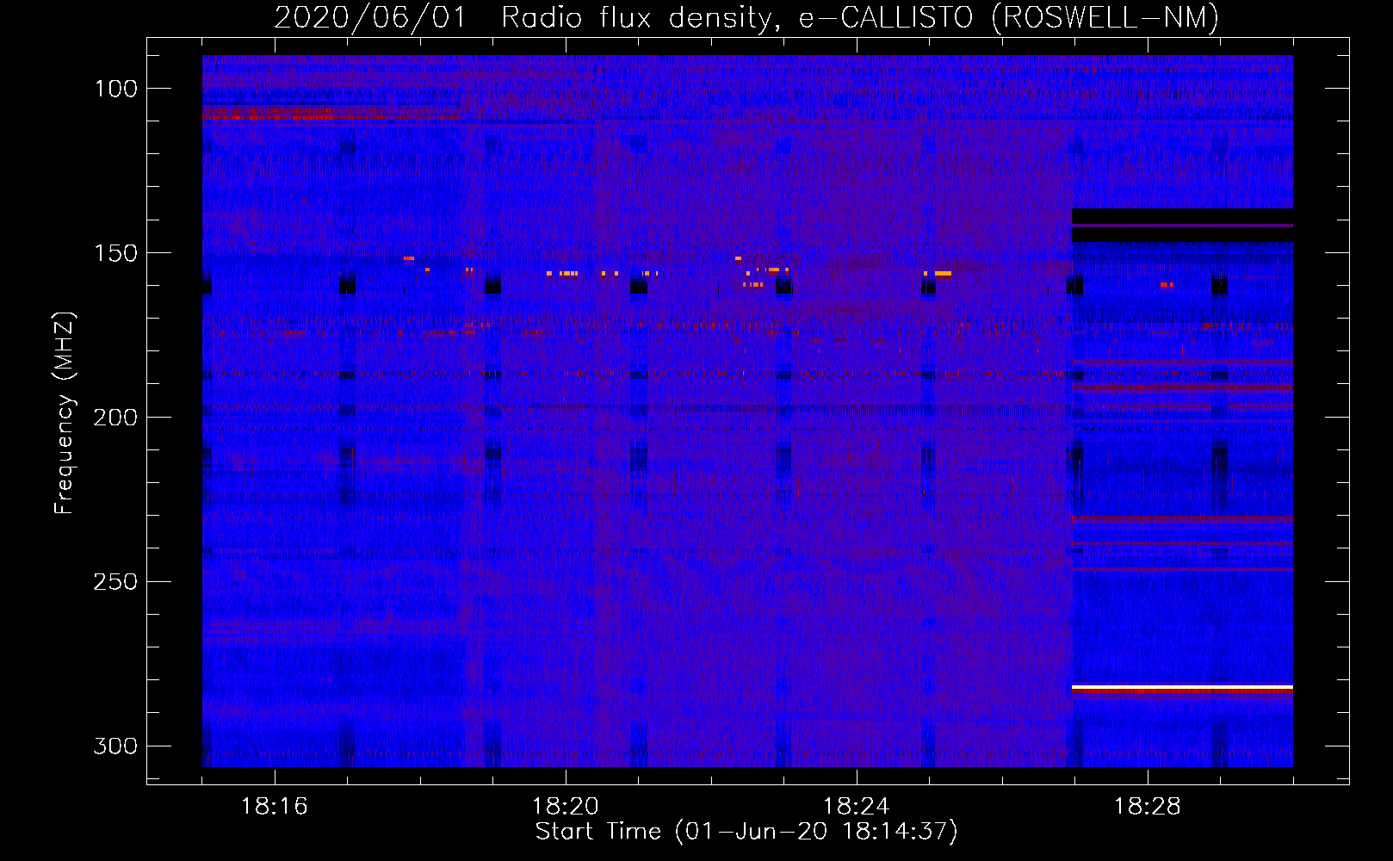Screen dimensions: 1393x861
Task: Select the 100 MHz frequency tick label
Action: pos(116,89)
